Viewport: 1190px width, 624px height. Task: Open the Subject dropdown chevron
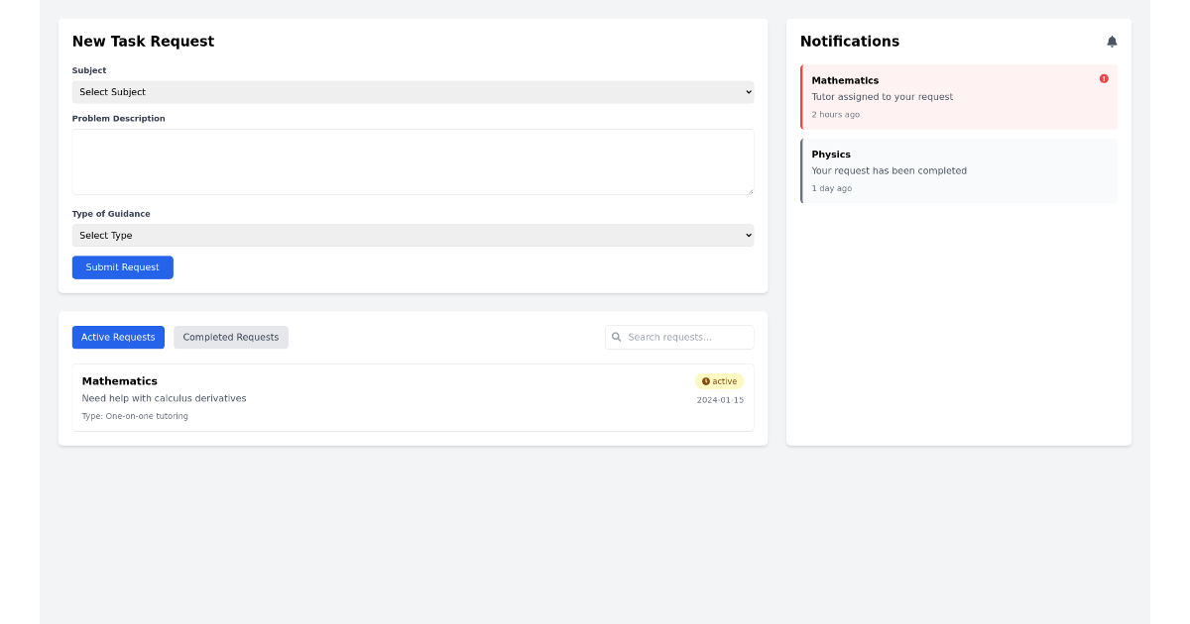pyautogui.click(x=749, y=91)
